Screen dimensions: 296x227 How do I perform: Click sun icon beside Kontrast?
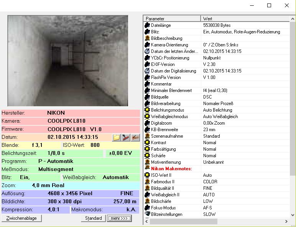(x=147, y=143)
